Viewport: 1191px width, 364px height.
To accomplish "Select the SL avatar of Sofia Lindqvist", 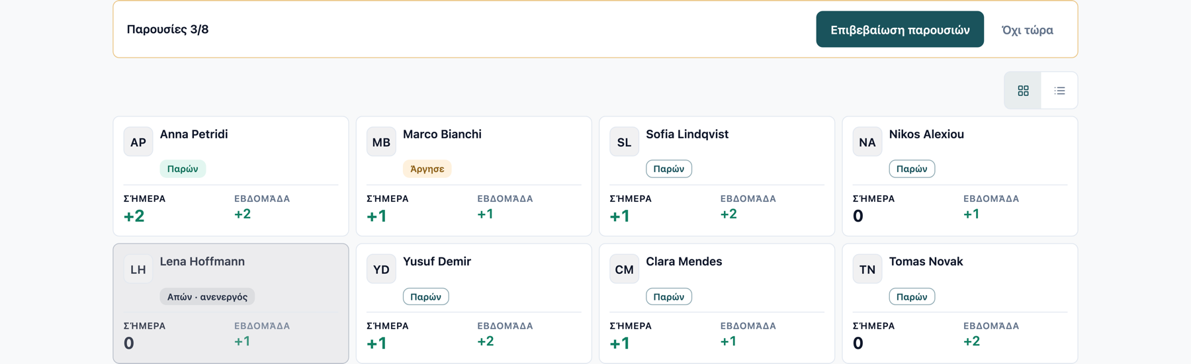I will pos(624,142).
